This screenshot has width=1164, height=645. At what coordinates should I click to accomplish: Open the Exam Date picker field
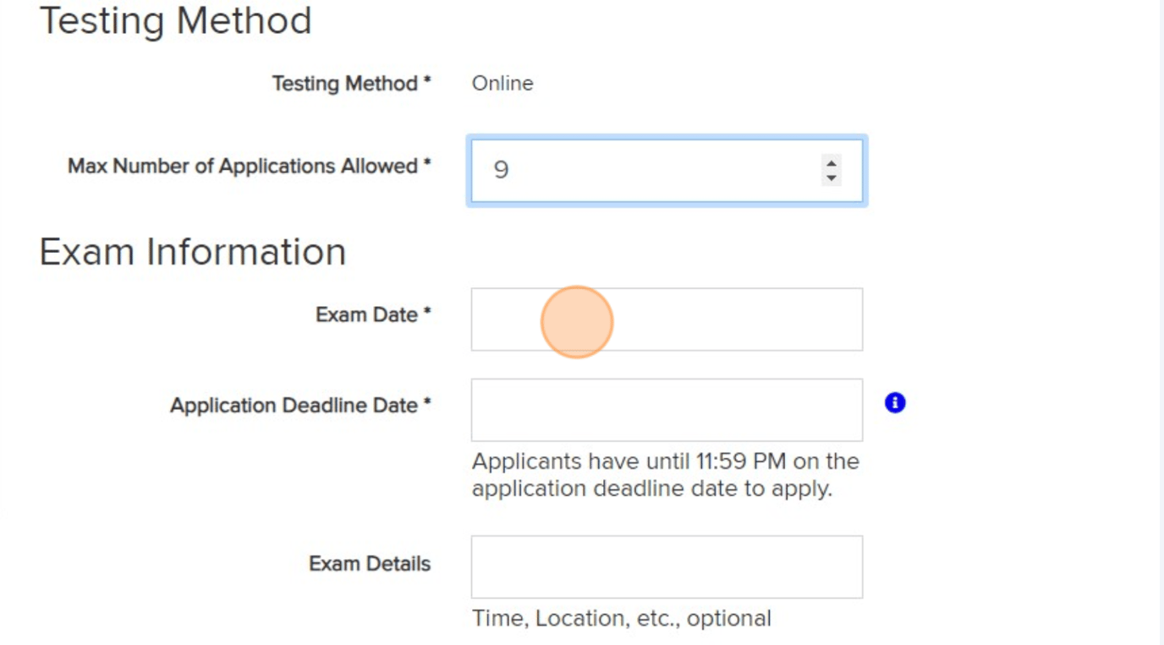click(x=666, y=320)
